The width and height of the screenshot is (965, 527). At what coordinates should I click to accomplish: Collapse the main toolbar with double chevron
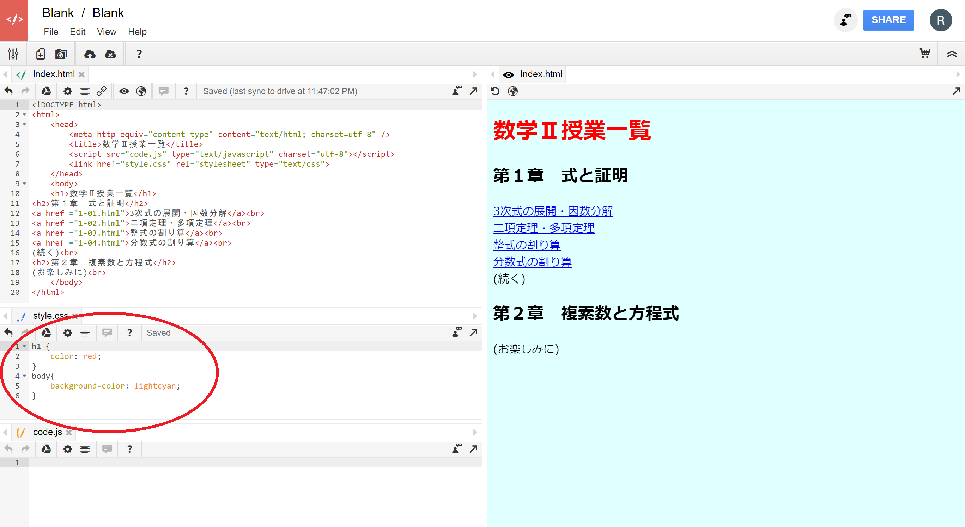952,54
